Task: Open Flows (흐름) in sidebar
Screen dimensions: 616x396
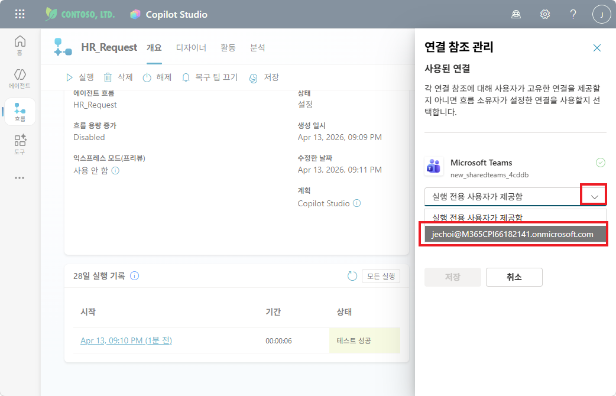Action: click(20, 112)
